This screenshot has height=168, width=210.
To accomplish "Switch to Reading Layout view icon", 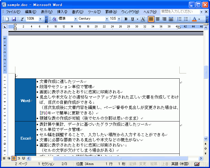I will point(23,158).
